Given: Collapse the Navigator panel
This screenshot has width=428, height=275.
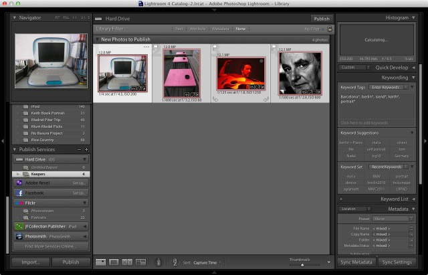Looking at the screenshot, I should (x=15, y=18).
